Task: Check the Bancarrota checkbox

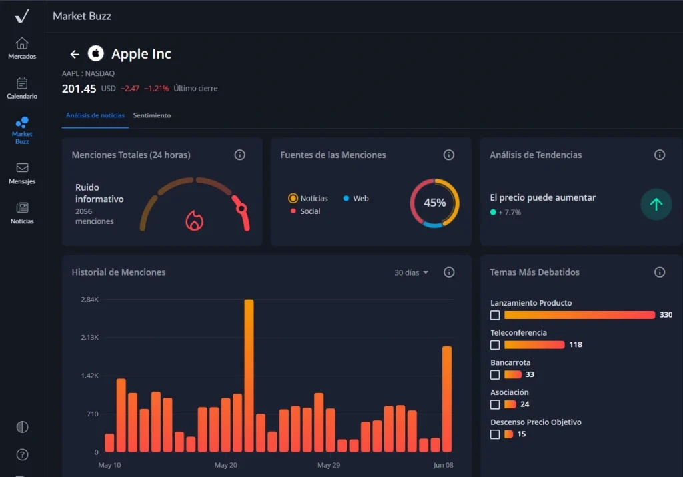Action: 495,374
